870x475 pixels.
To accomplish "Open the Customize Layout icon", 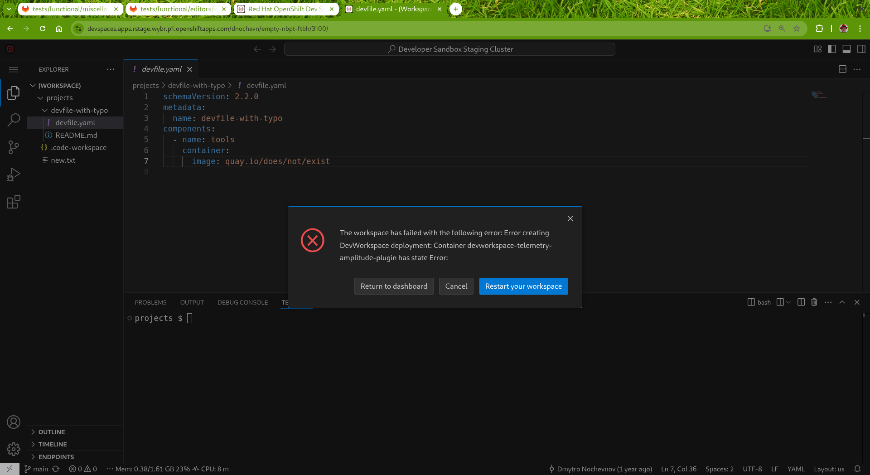I will click(817, 49).
